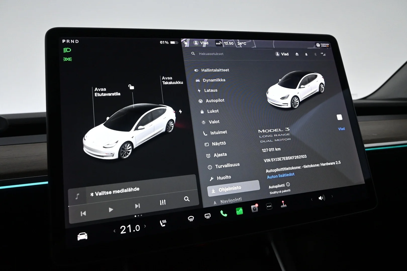The image size is (407, 271).
Task: Open the three-dot app launcher
Action: [x=269, y=207]
